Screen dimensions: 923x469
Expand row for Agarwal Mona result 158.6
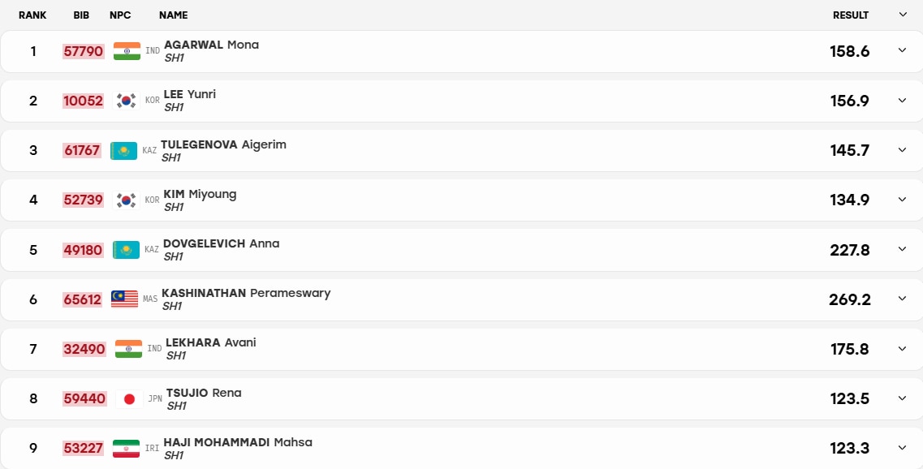[902, 50]
